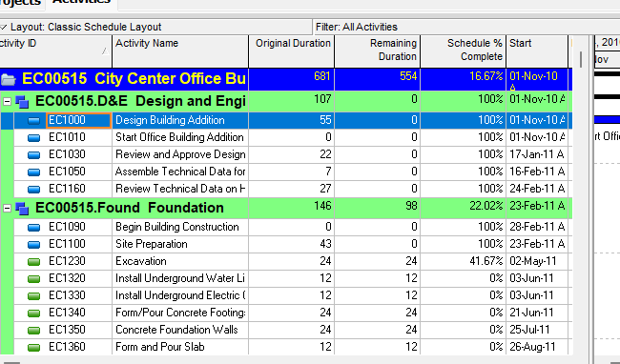Image resolution: width=620 pixels, height=364 pixels.
Task: Click the green EC1350 activity icon
Action: pyautogui.click(x=34, y=330)
